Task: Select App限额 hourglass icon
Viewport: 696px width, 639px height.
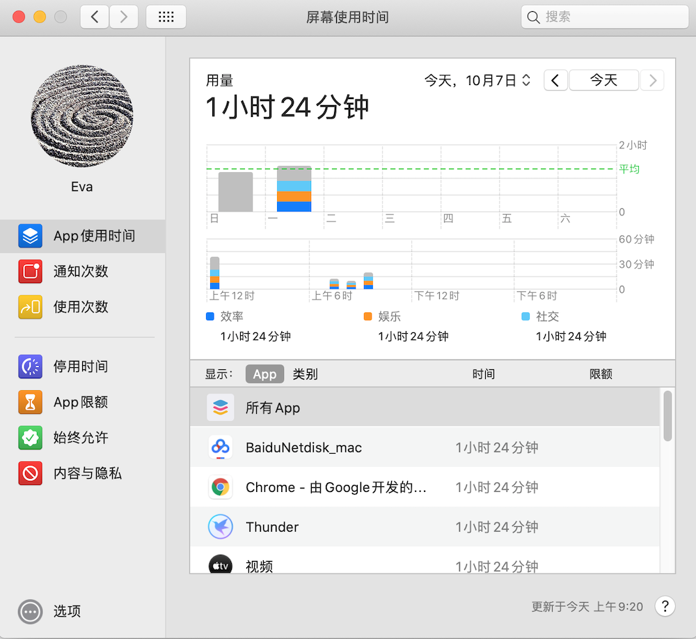Action: pyautogui.click(x=31, y=402)
